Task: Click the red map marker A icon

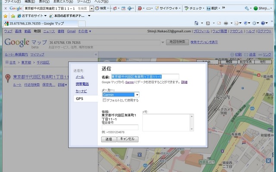Action: pyautogui.click(x=8, y=78)
